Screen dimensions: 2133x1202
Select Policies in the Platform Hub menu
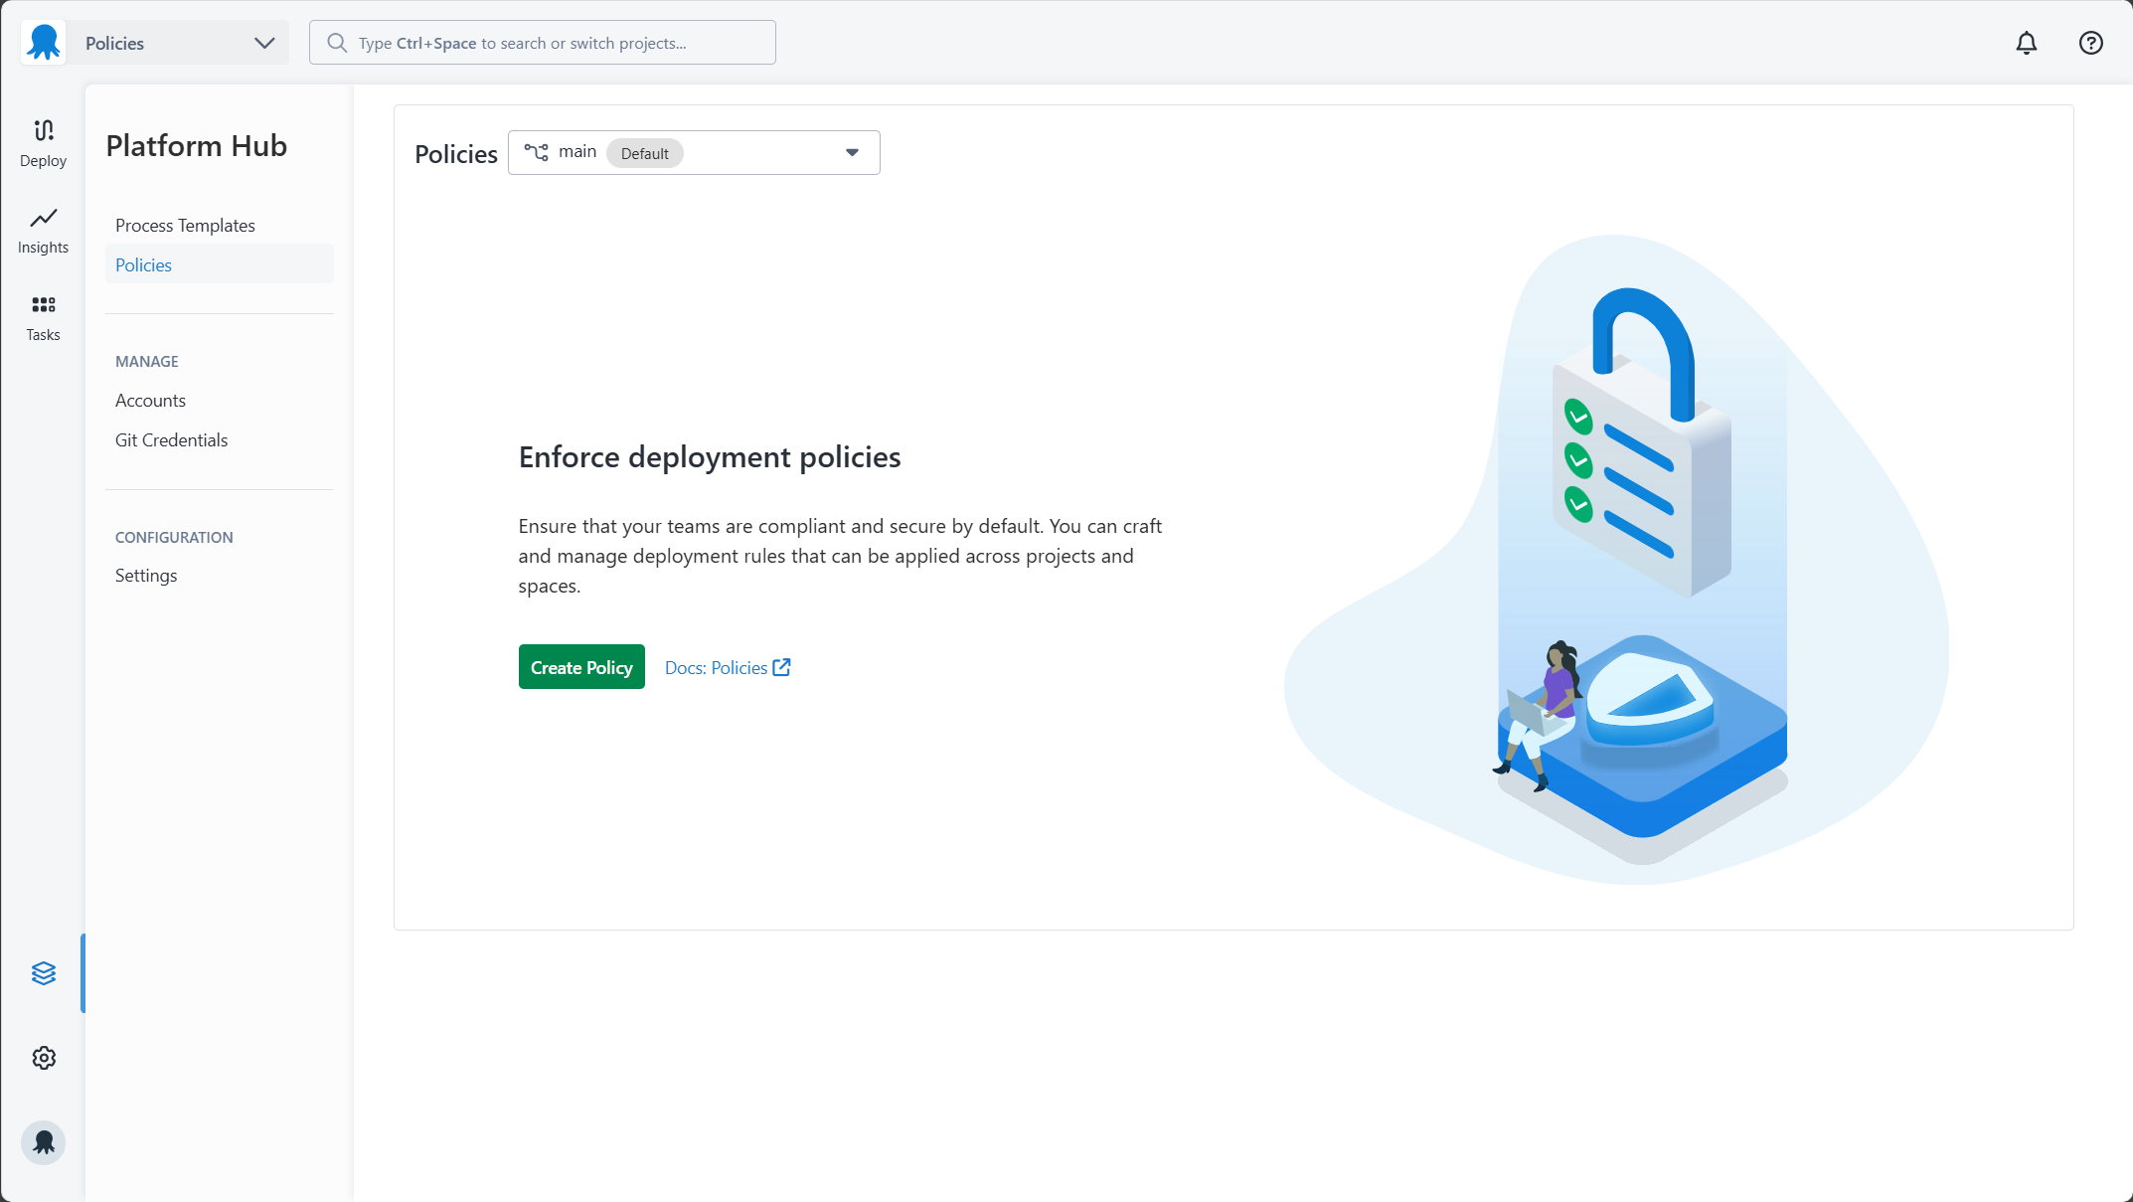pos(143,264)
